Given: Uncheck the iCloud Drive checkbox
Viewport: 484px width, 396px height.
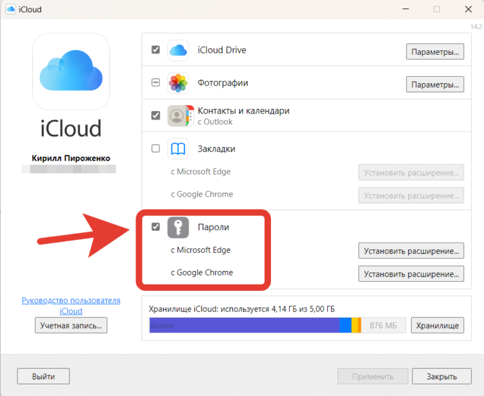Looking at the screenshot, I should point(156,50).
